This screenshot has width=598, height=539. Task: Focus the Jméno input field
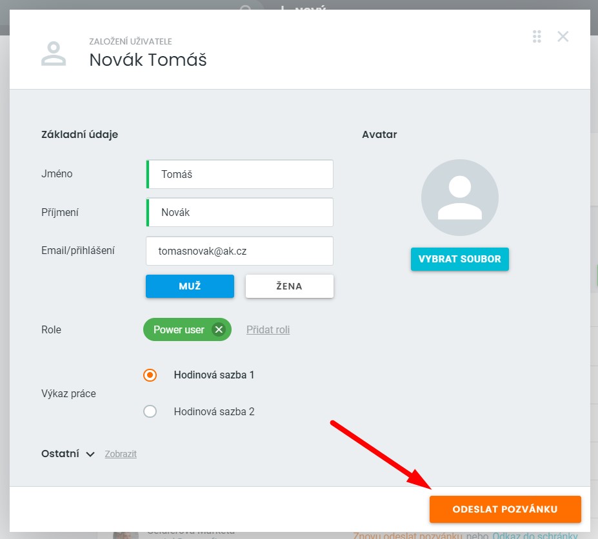click(x=240, y=174)
